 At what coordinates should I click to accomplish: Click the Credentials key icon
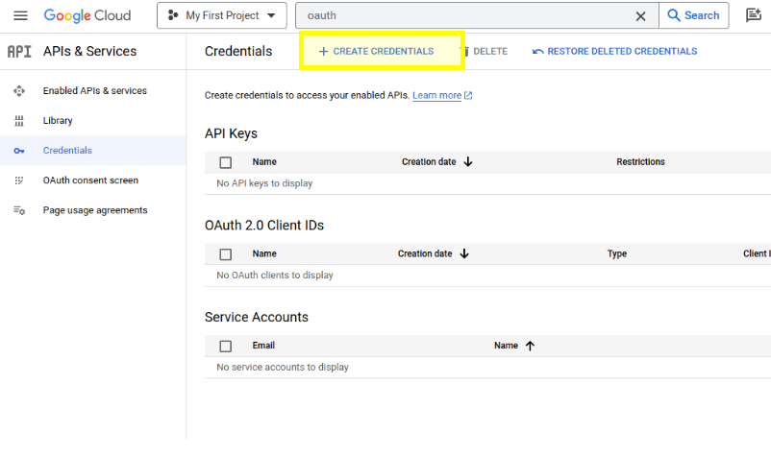tap(19, 151)
